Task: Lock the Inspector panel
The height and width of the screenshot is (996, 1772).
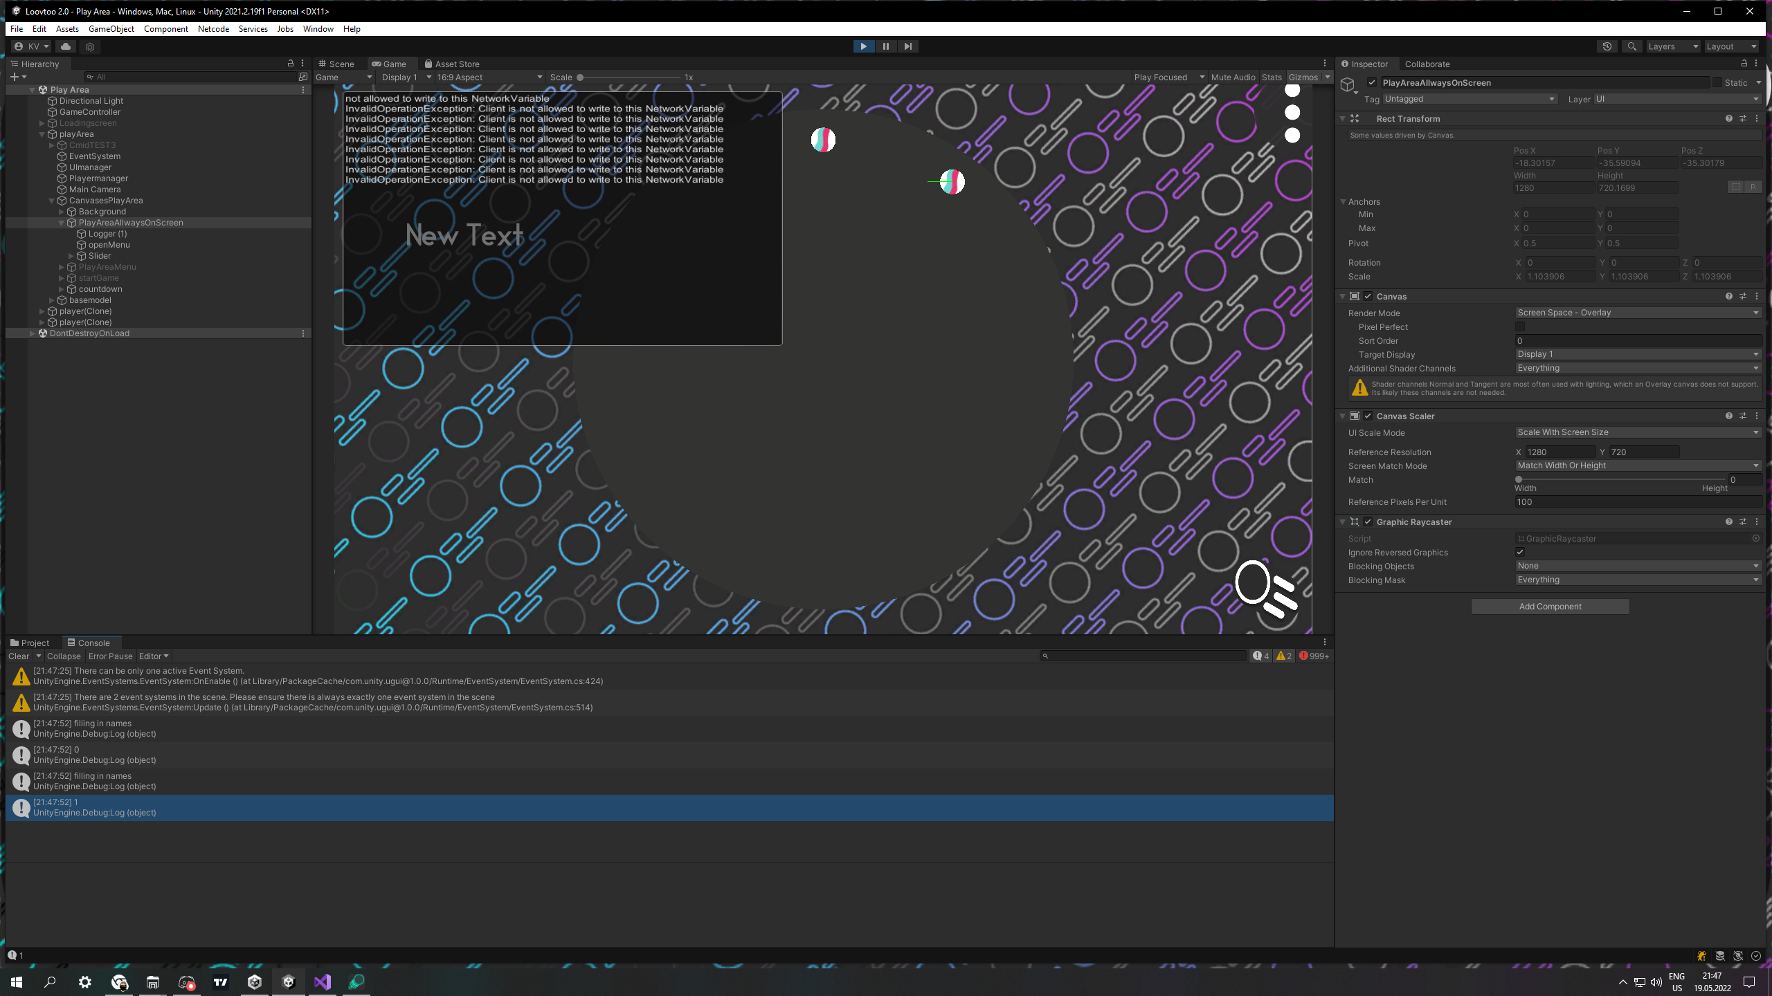Action: 1744,64
